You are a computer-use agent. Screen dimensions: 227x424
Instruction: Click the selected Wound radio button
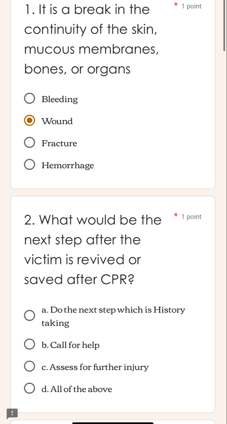pyautogui.click(x=30, y=121)
